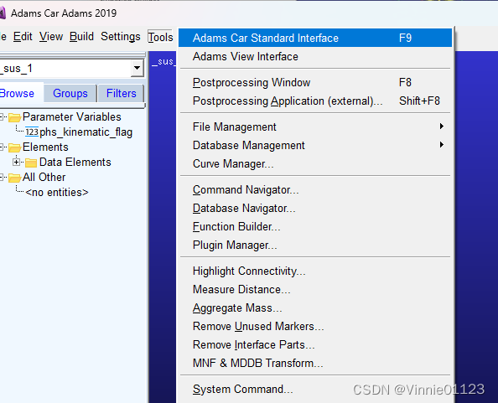Open Database Navigator

pos(315,208)
